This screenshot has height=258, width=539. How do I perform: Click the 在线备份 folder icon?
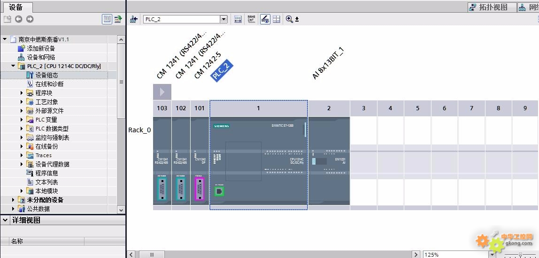tap(30, 146)
